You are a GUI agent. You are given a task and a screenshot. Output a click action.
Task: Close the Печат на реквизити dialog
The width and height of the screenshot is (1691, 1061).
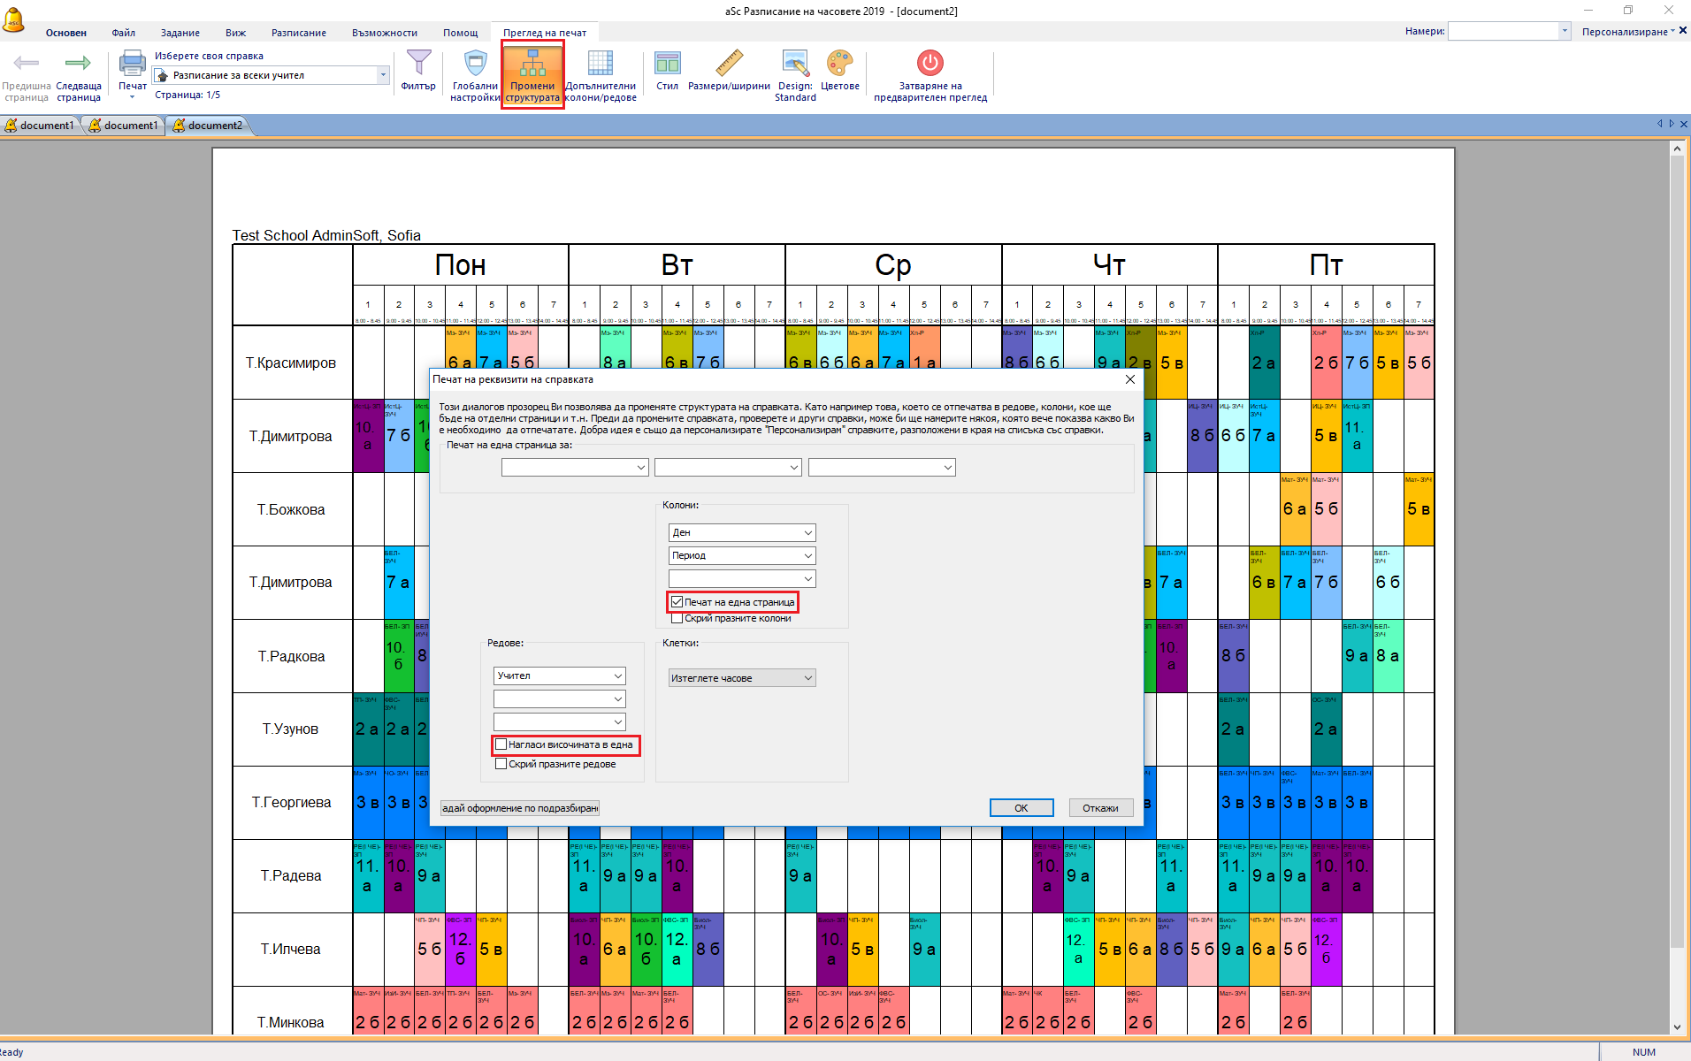tap(1129, 379)
